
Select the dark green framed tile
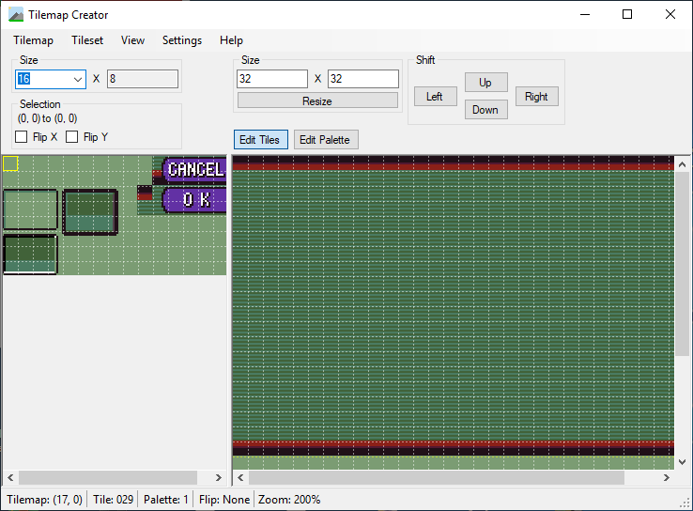pyautogui.click(x=90, y=211)
